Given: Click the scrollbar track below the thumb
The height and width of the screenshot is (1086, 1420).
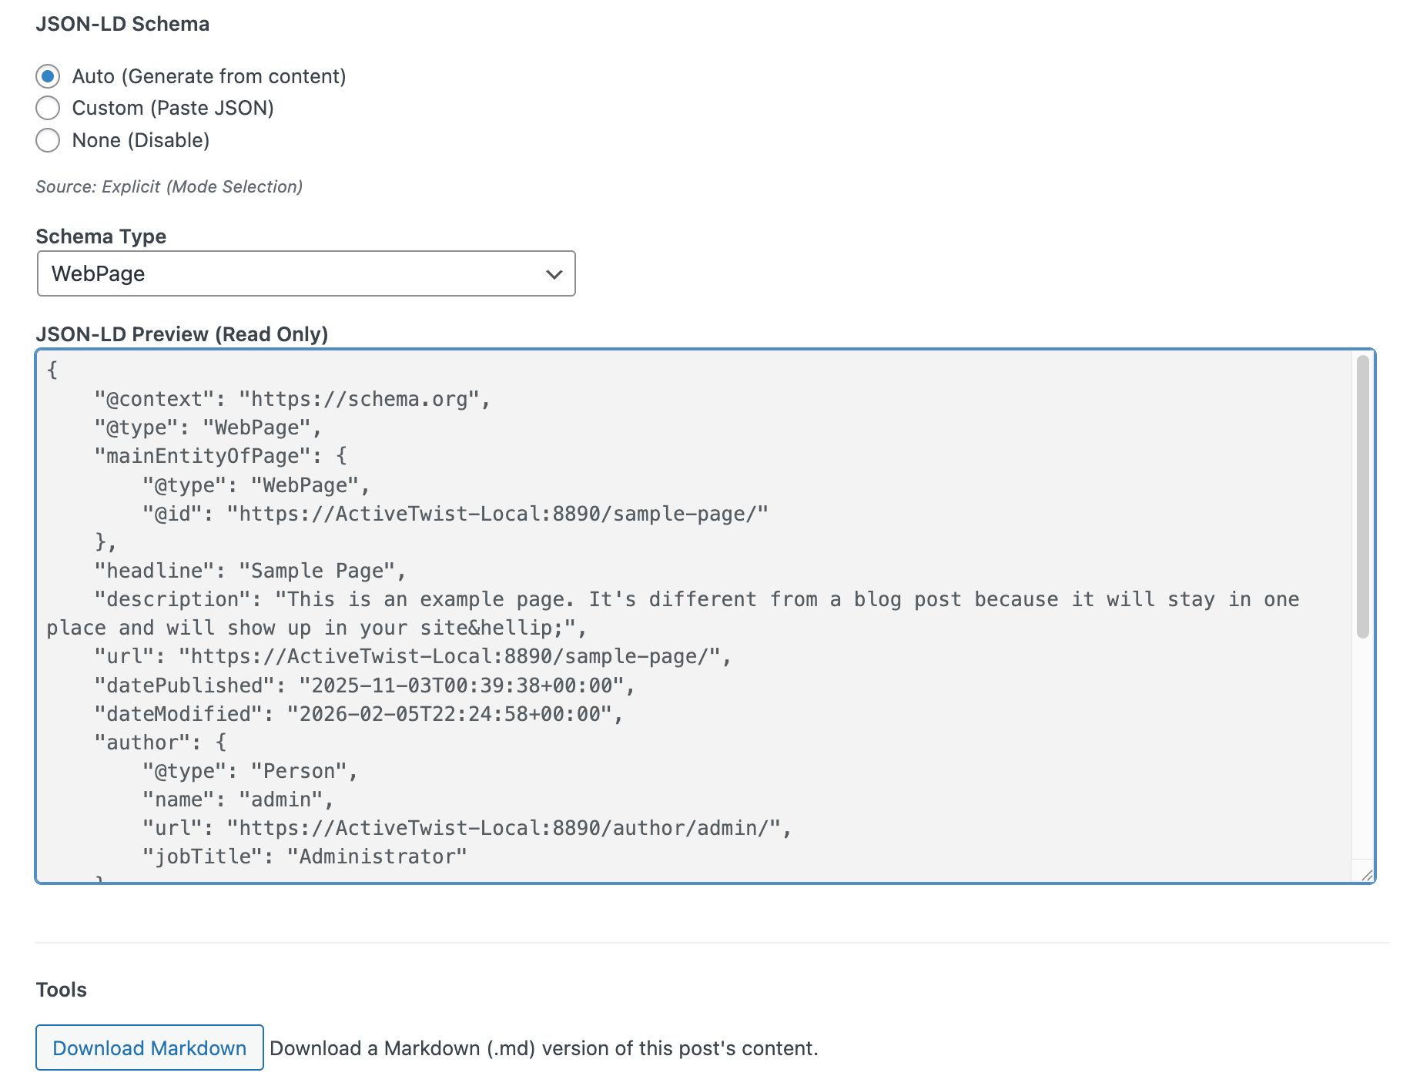Looking at the screenshot, I should (1362, 747).
